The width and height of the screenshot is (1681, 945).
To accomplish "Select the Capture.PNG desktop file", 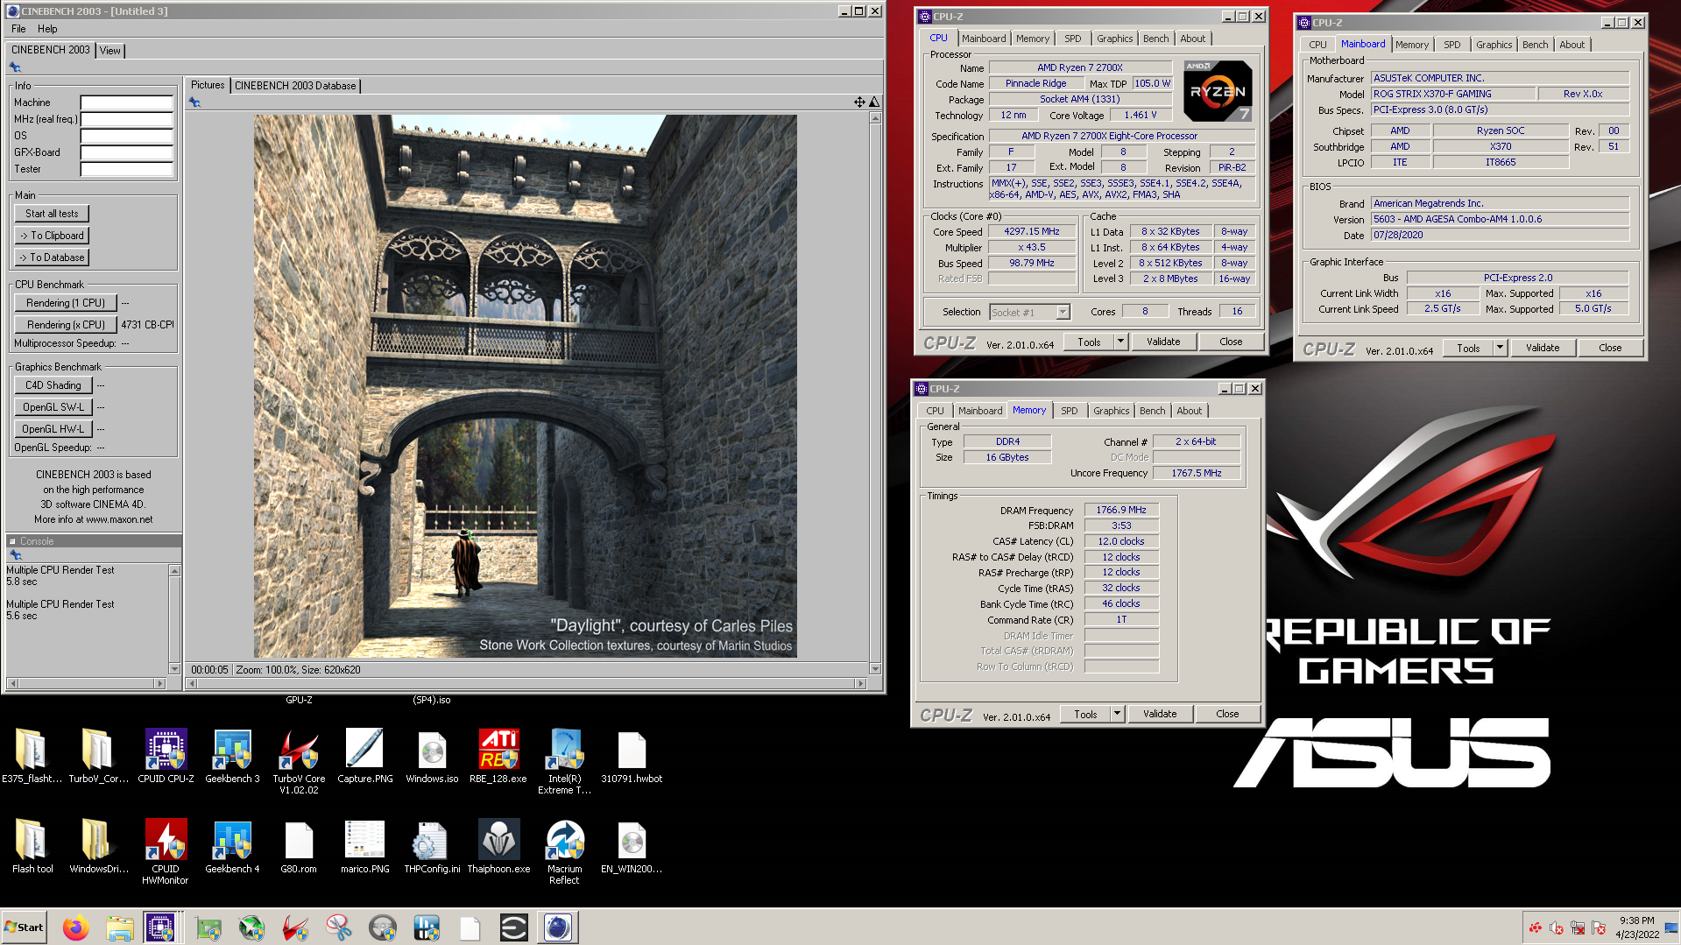I will point(365,755).
